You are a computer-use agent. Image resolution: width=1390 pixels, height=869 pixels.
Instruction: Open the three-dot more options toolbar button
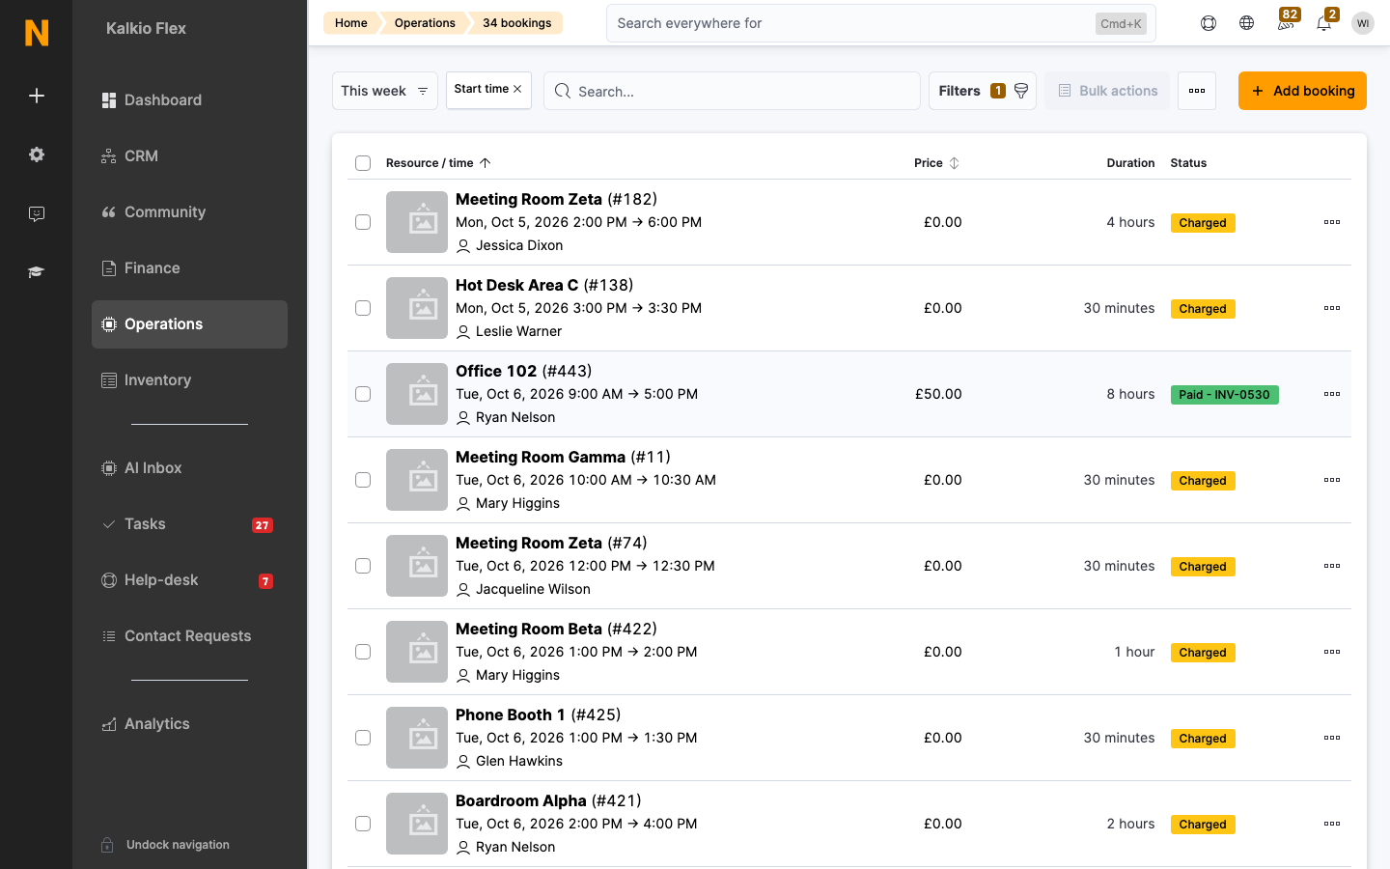coord(1197,91)
